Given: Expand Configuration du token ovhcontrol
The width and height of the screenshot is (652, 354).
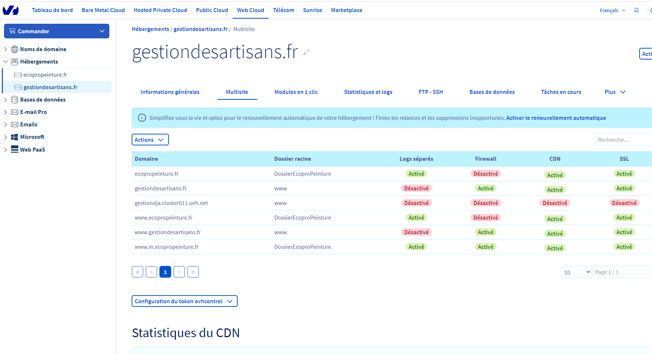Looking at the screenshot, I should point(184,301).
